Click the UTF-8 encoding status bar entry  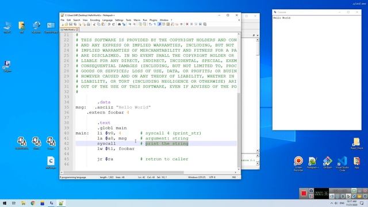pyautogui.click(x=212, y=177)
